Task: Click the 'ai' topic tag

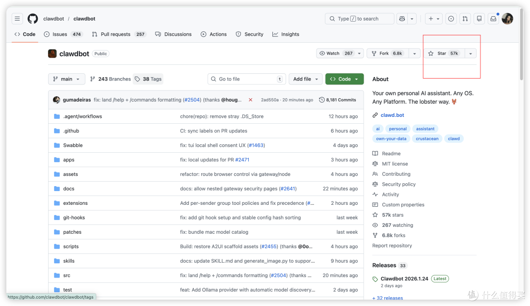Action: pyautogui.click(x=378, y=129)
